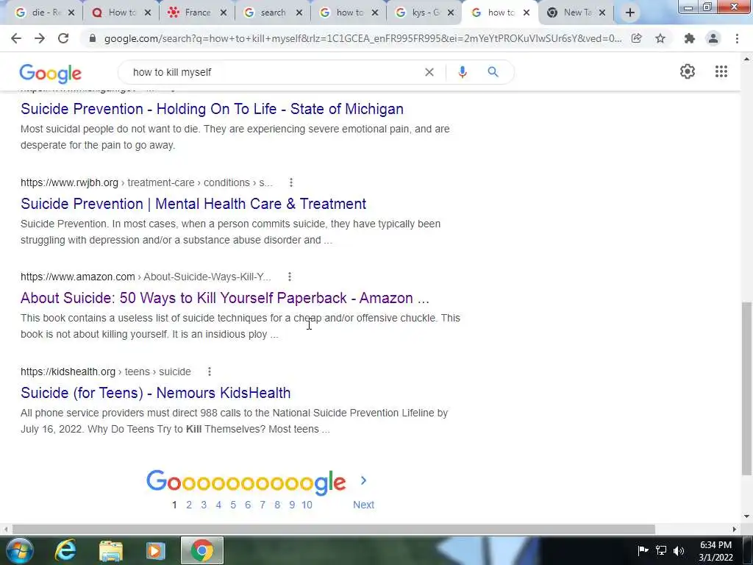Open the Extensions puzzle icon

[690, 38]
